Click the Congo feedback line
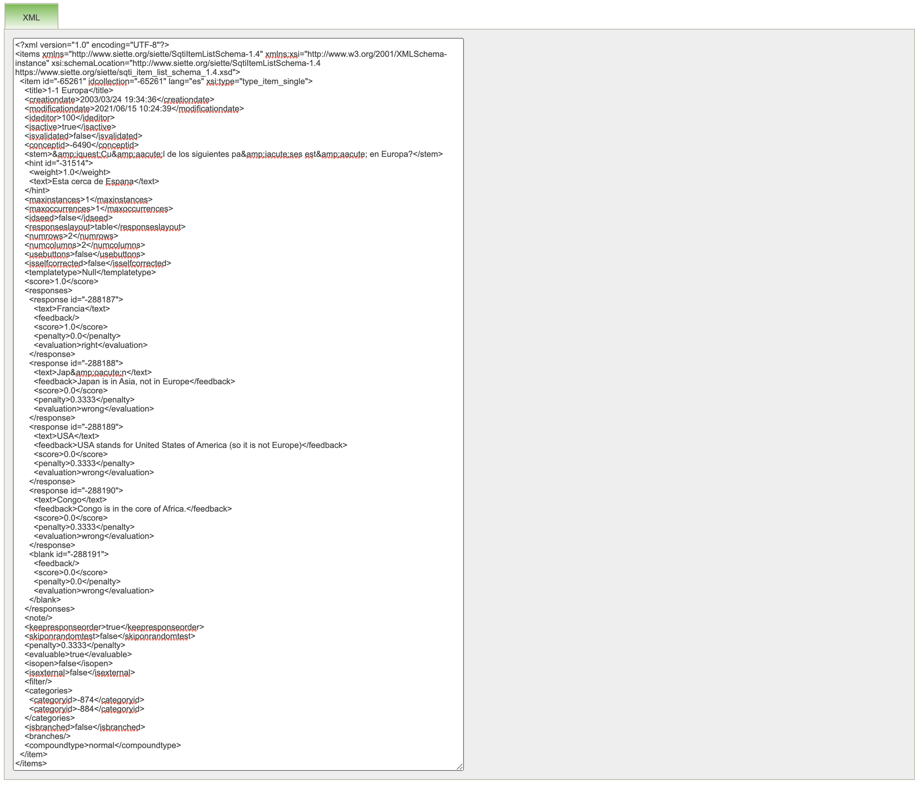 132,509
